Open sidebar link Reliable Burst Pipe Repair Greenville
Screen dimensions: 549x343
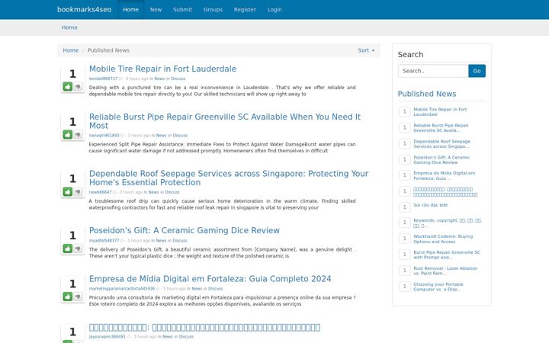[x=441, y=128]
